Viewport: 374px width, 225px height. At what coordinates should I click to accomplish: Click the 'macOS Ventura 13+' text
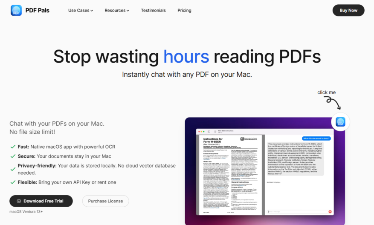(x=26, y=211)
